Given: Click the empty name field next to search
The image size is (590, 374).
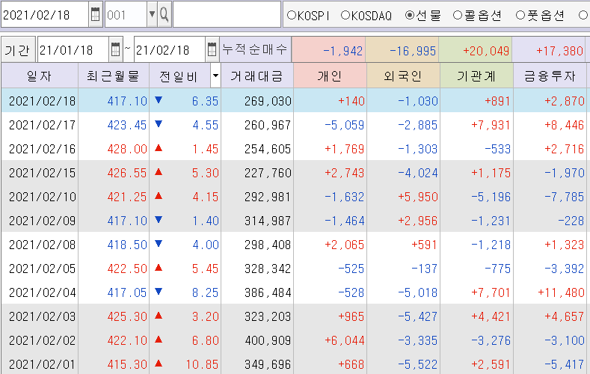Looking at the screenshot, I should coord(227,14).
